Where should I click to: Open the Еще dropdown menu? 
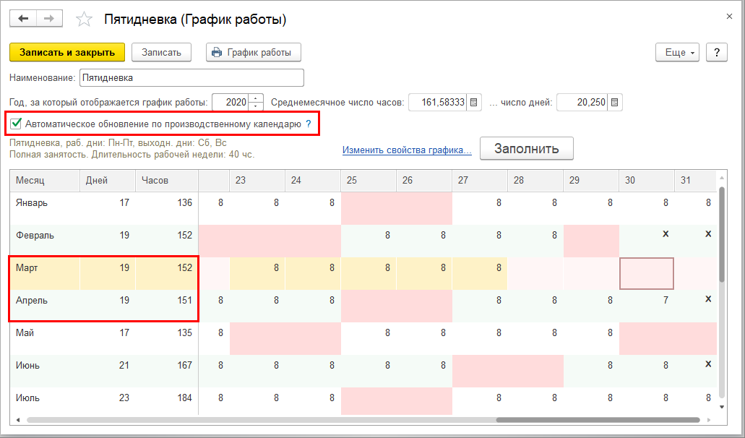coord(677,52)
